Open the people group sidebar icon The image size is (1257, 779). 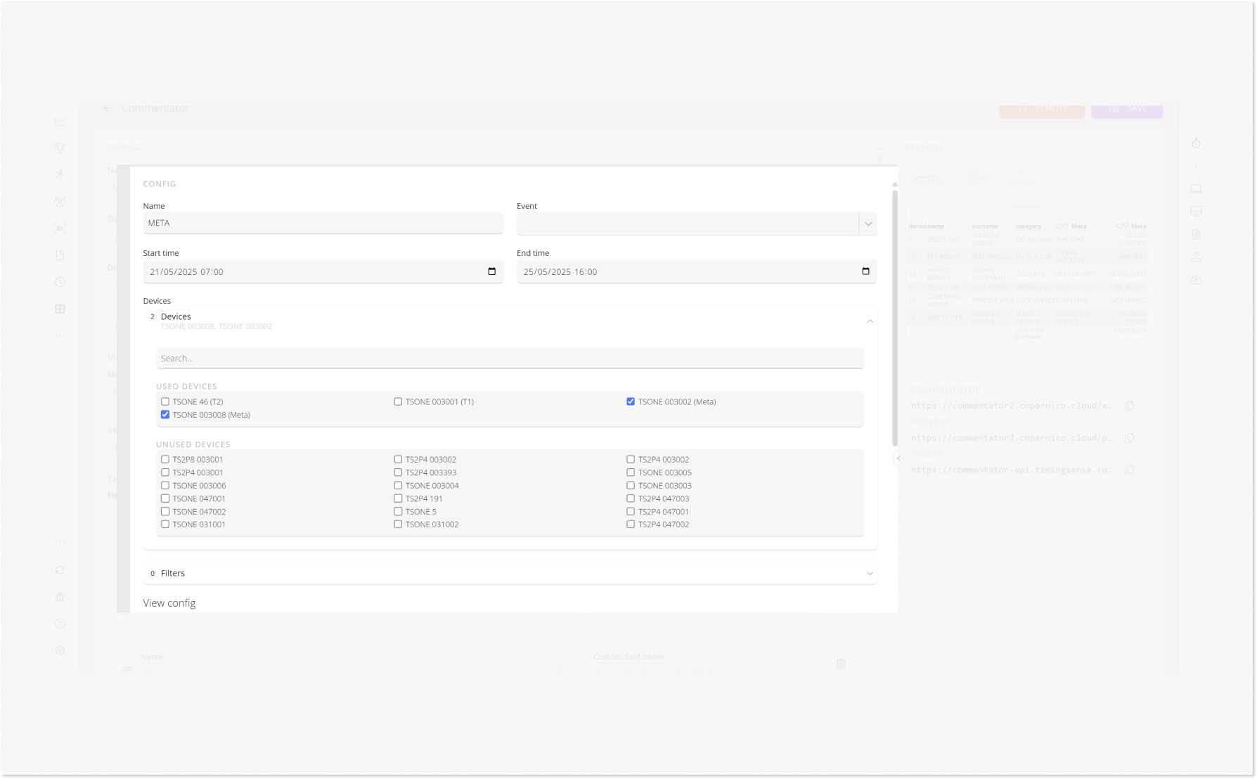pos(60,202)
